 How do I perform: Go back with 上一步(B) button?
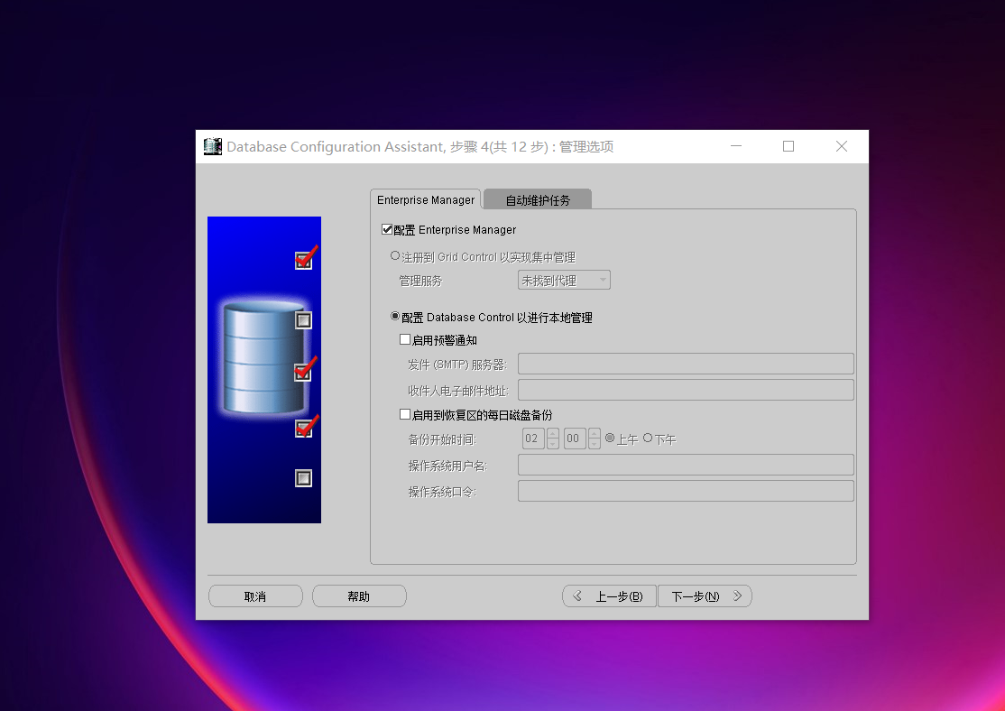coord(610,596)
